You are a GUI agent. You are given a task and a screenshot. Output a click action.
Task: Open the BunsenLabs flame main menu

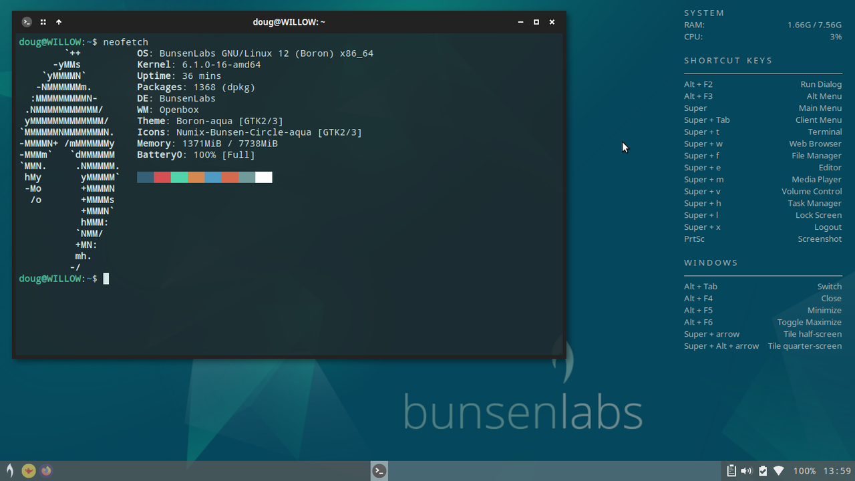click(9, 470)
